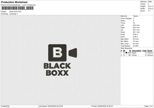Screen dimensions: 154x108
Task: Click the design name 'black boxx 2,5in'
Action: [15, 11]
